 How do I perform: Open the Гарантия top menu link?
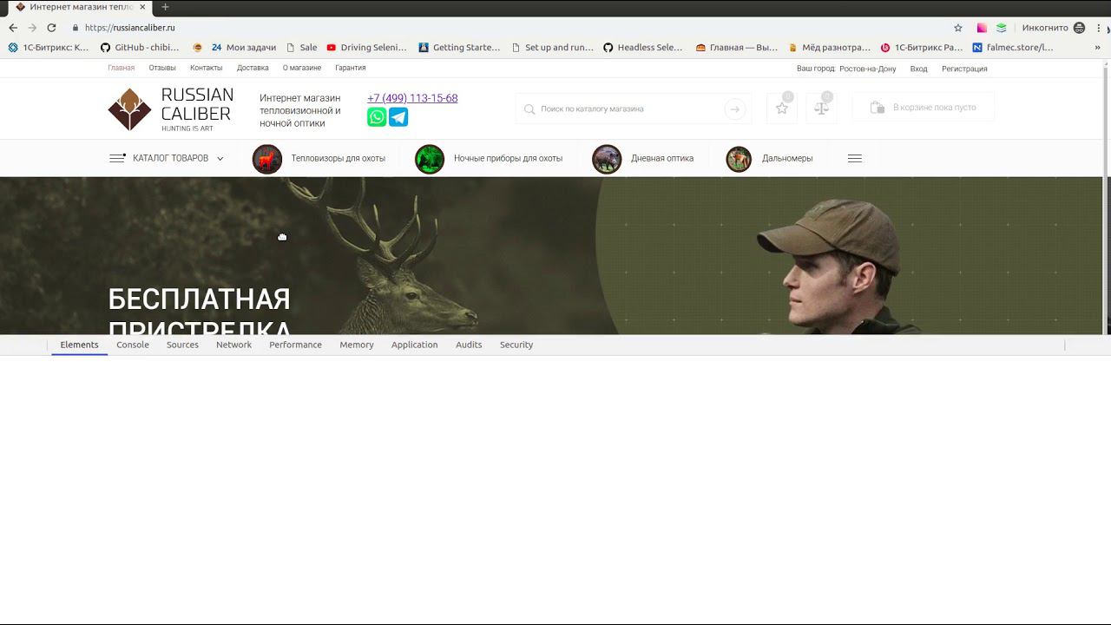tap(351, 68)
